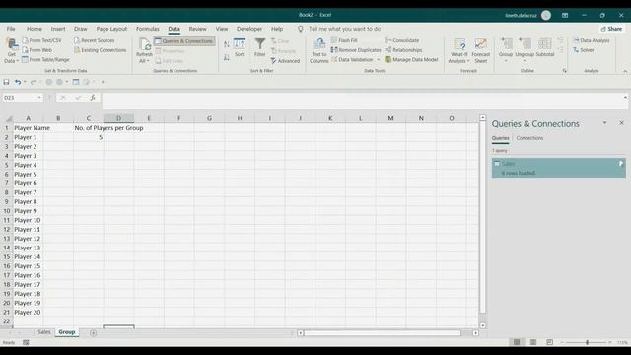Expand the formula bar
This screenshot has width=631, height=355.
(x=625, y=97)
